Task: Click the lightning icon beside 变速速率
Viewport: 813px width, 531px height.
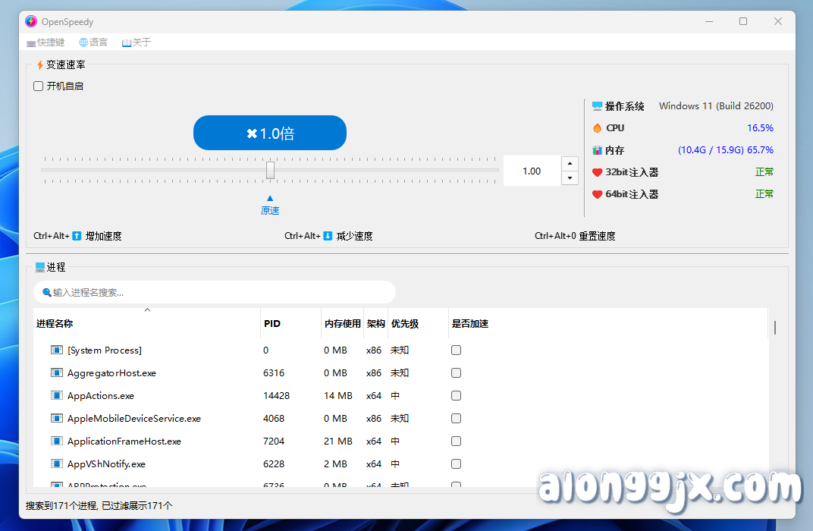Action: 39,64
